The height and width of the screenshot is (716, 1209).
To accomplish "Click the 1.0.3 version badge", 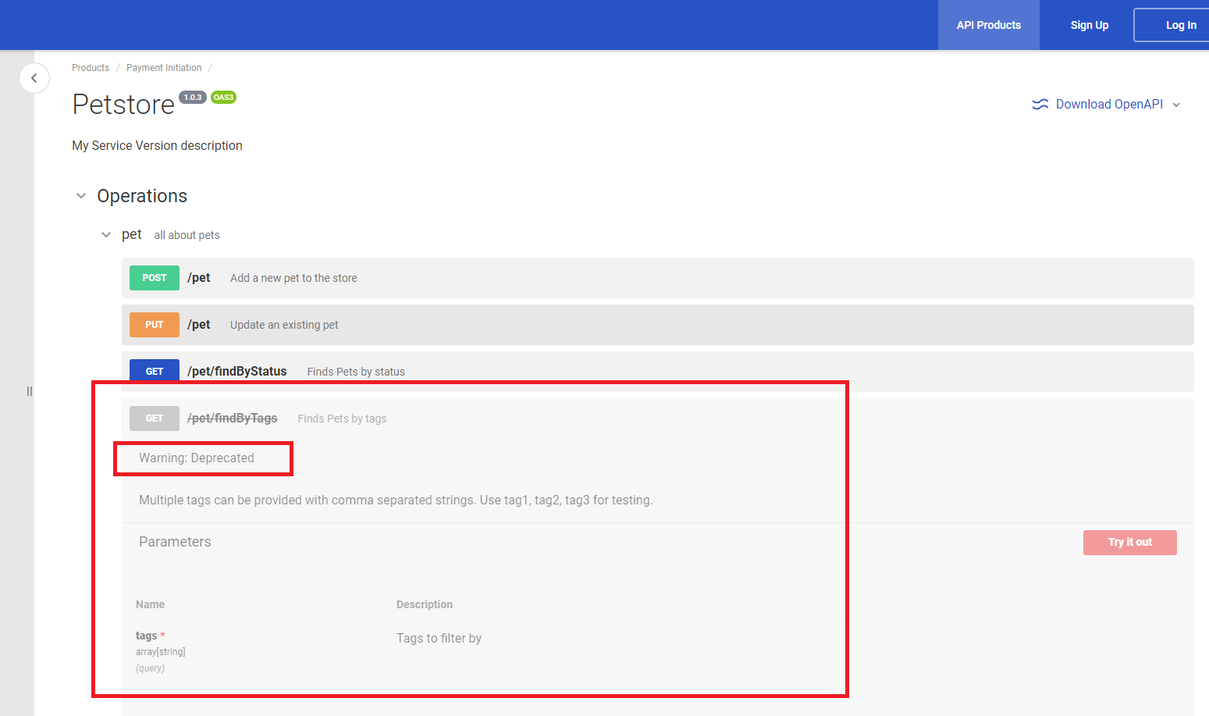I will click(x=193, y=98).
